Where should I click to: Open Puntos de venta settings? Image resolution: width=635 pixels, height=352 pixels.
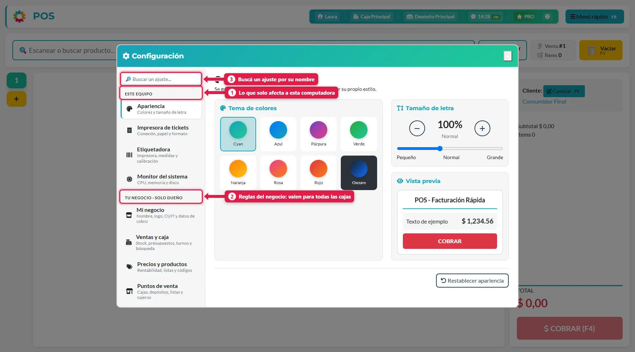tap(161, 291)
